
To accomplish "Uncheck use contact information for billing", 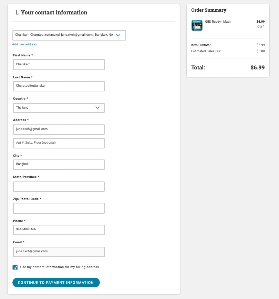I will [x=15, y=267].
